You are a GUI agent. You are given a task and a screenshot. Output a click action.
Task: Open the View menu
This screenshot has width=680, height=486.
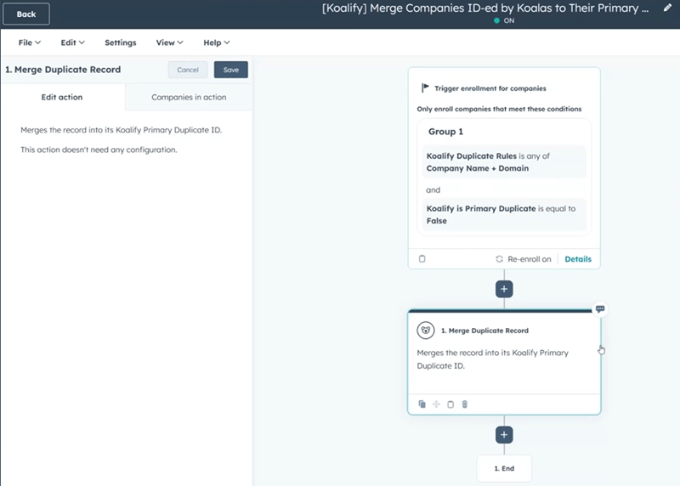click(x=169, y=42)
